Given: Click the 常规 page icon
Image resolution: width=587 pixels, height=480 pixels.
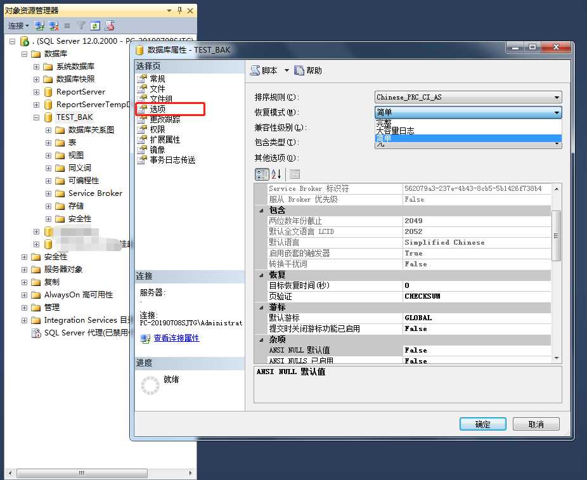Looking at the screenshot, I should tap(142, 79).
